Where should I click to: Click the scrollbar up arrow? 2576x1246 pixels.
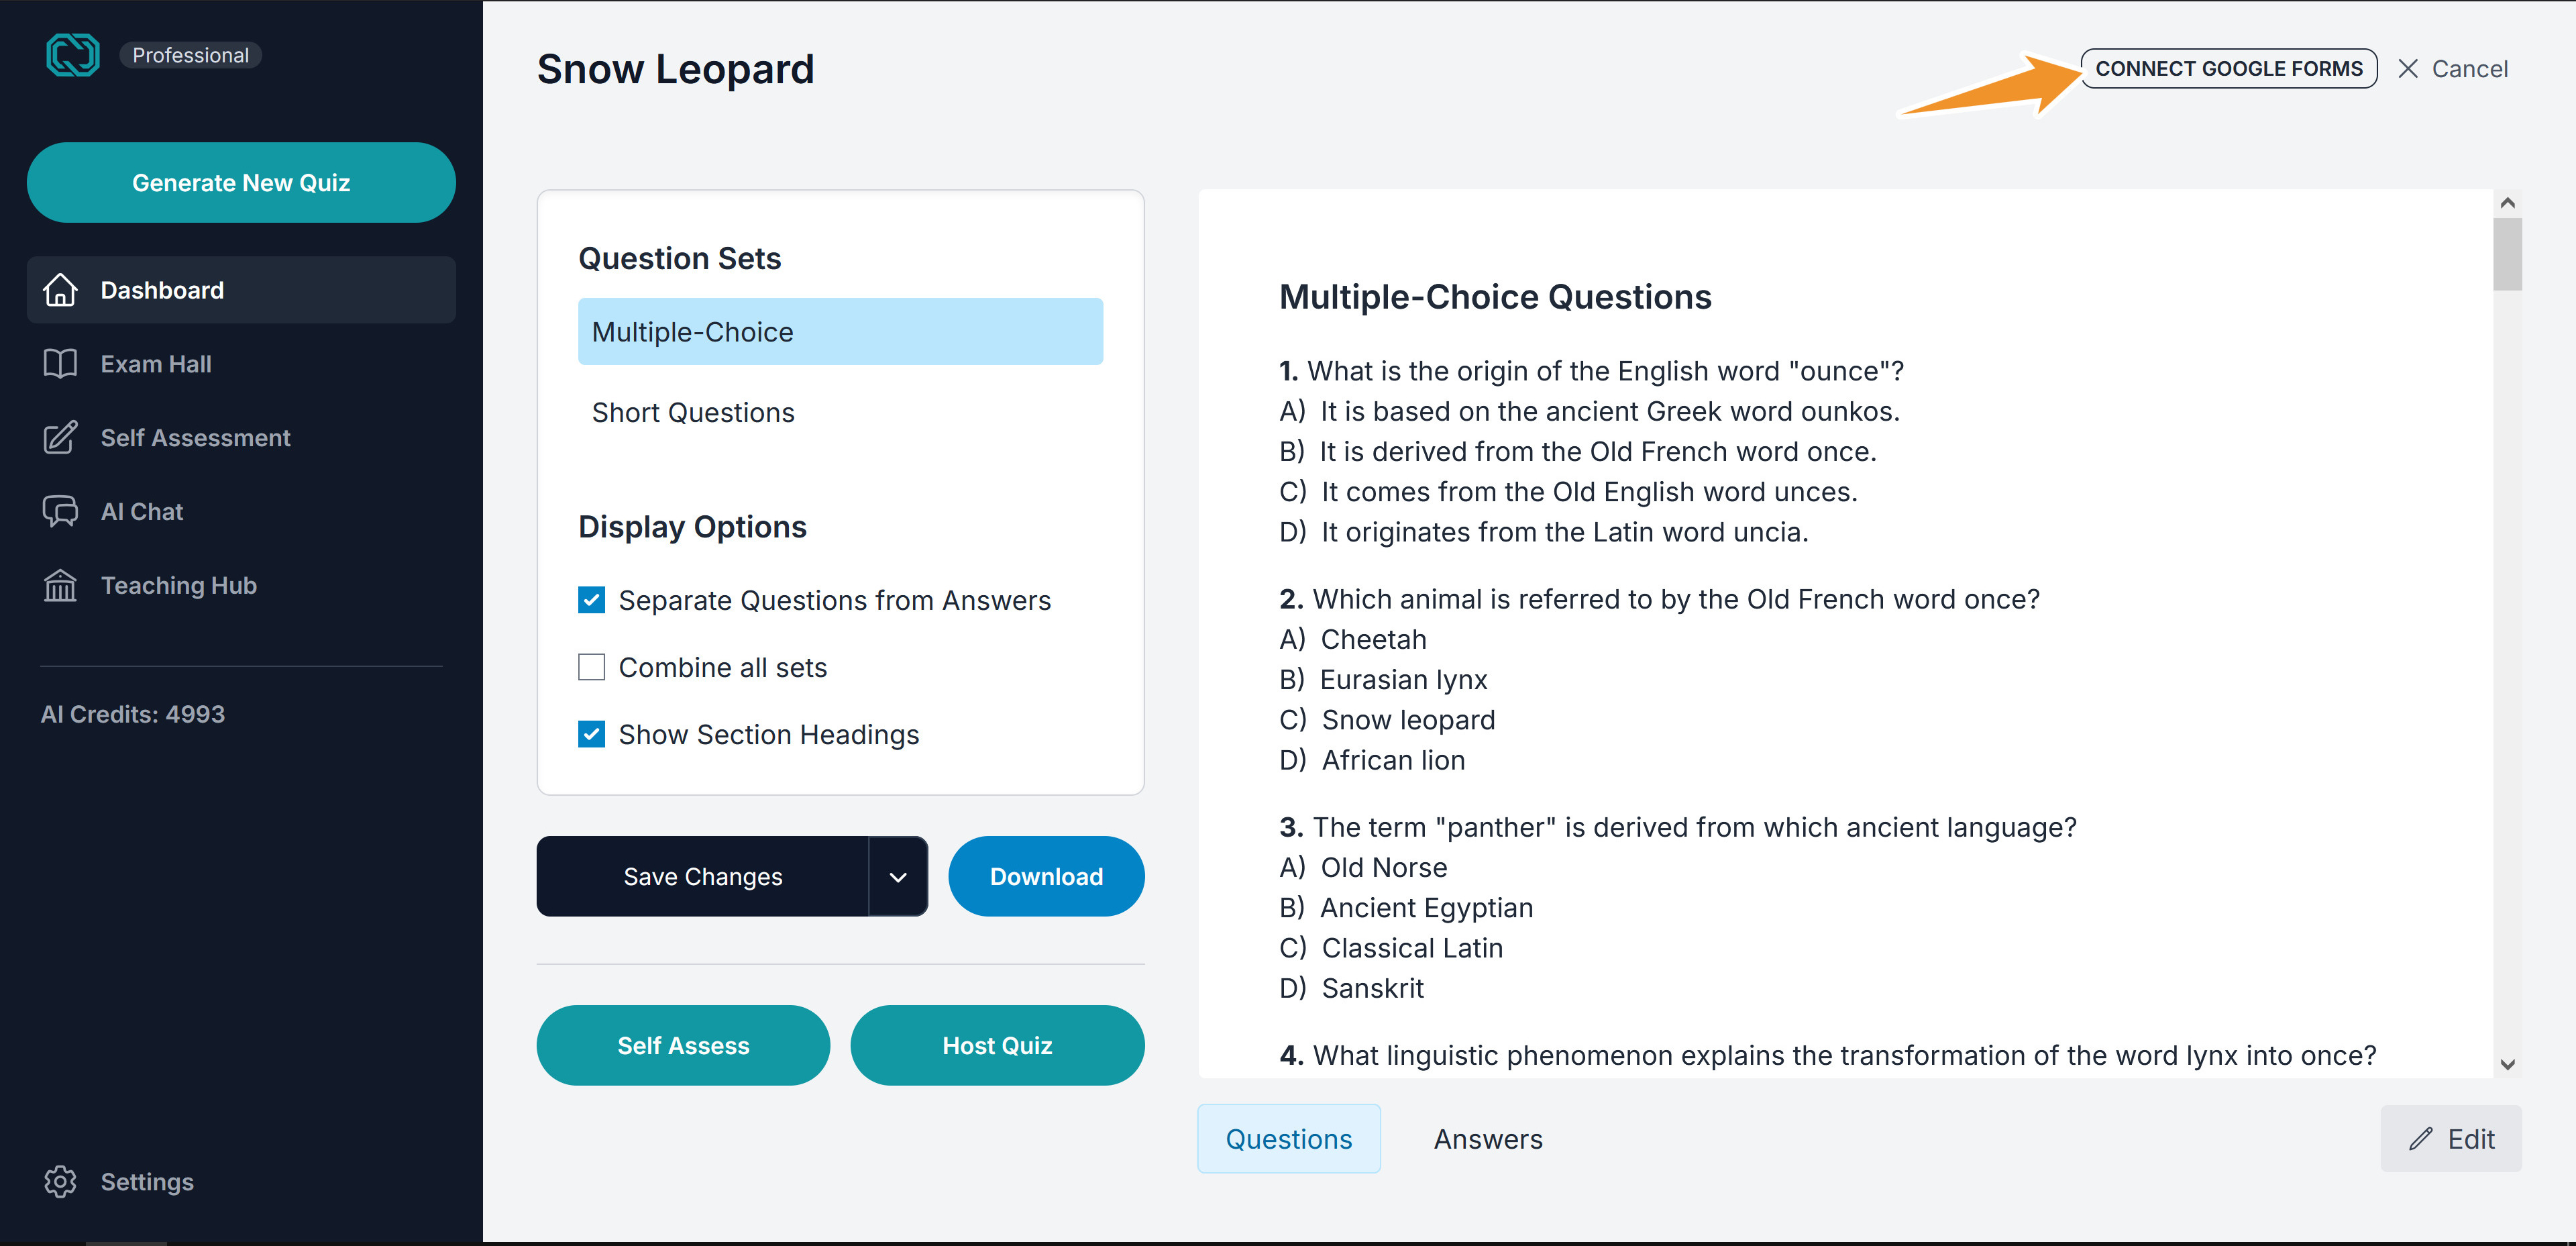pyautogui.click(x=2507, y=203)
